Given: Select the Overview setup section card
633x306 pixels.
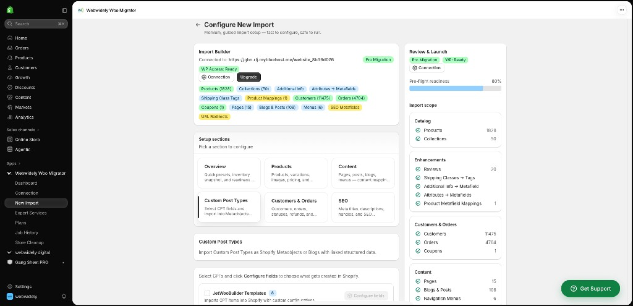Looking at the screenshot, I should (229, 173).
